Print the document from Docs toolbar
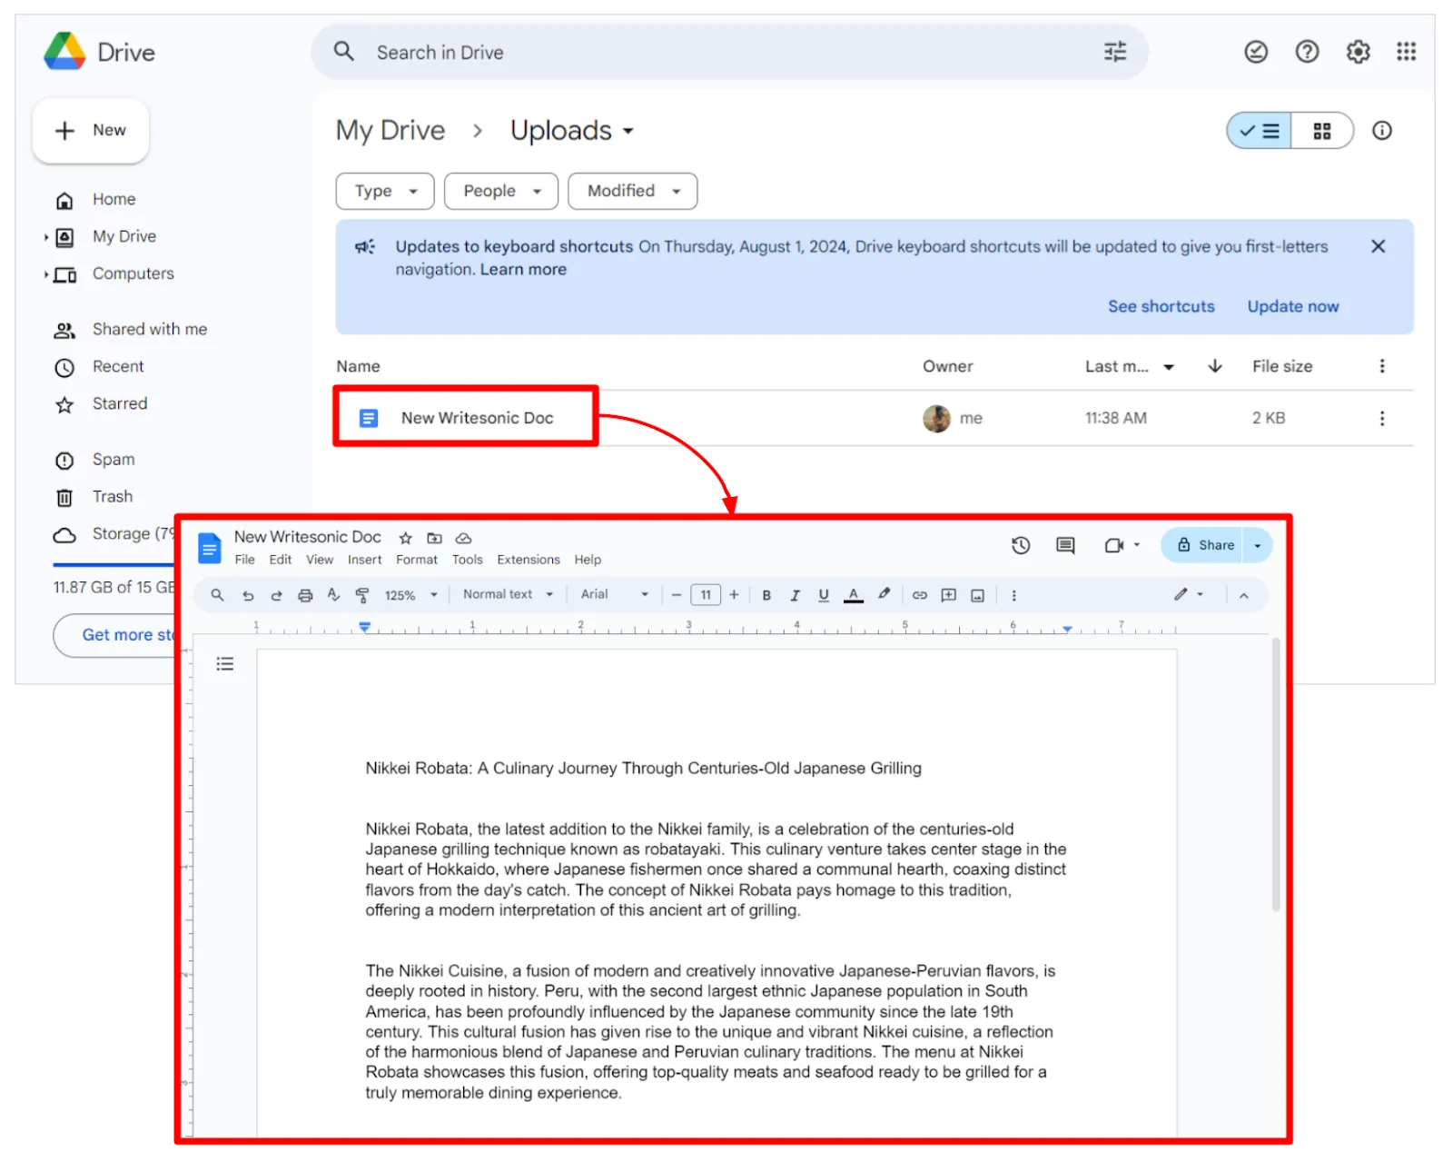 (305, 595)
